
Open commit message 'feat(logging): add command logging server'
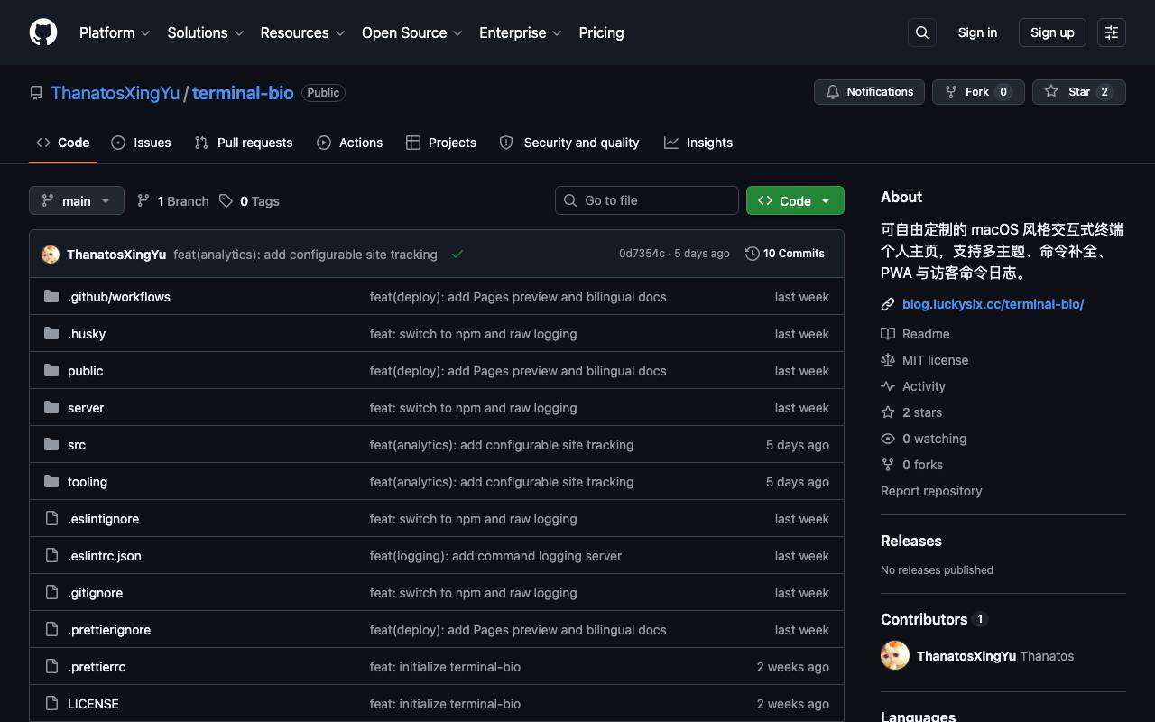coord(495,556)
